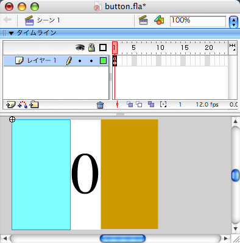
Task: Click frame 10 on the timeline ruler
Action: 160,48
